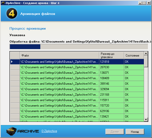This screenshot has height=138, width=152.
Task: Click the scrollbar down arrow
Action: [x=146, y=120]
